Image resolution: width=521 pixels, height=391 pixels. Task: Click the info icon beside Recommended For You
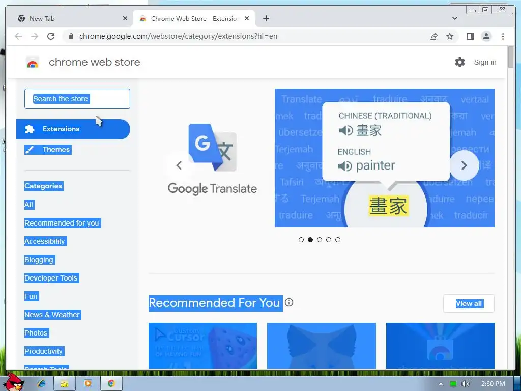[289, 302]
